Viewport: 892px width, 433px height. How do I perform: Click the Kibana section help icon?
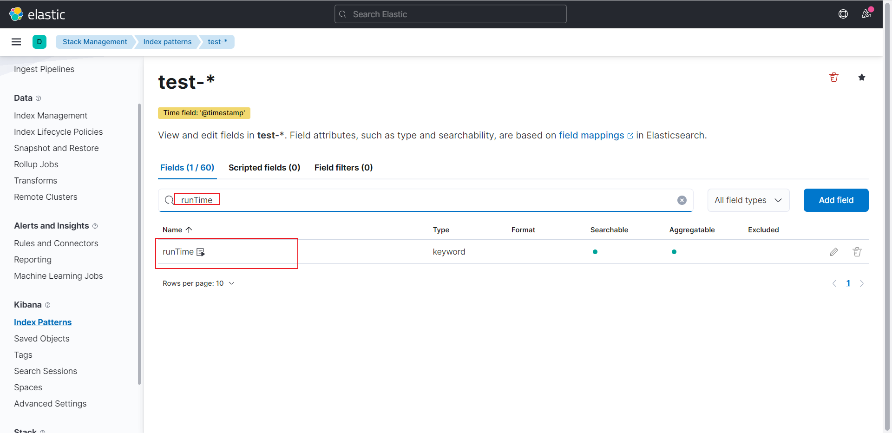47,305
